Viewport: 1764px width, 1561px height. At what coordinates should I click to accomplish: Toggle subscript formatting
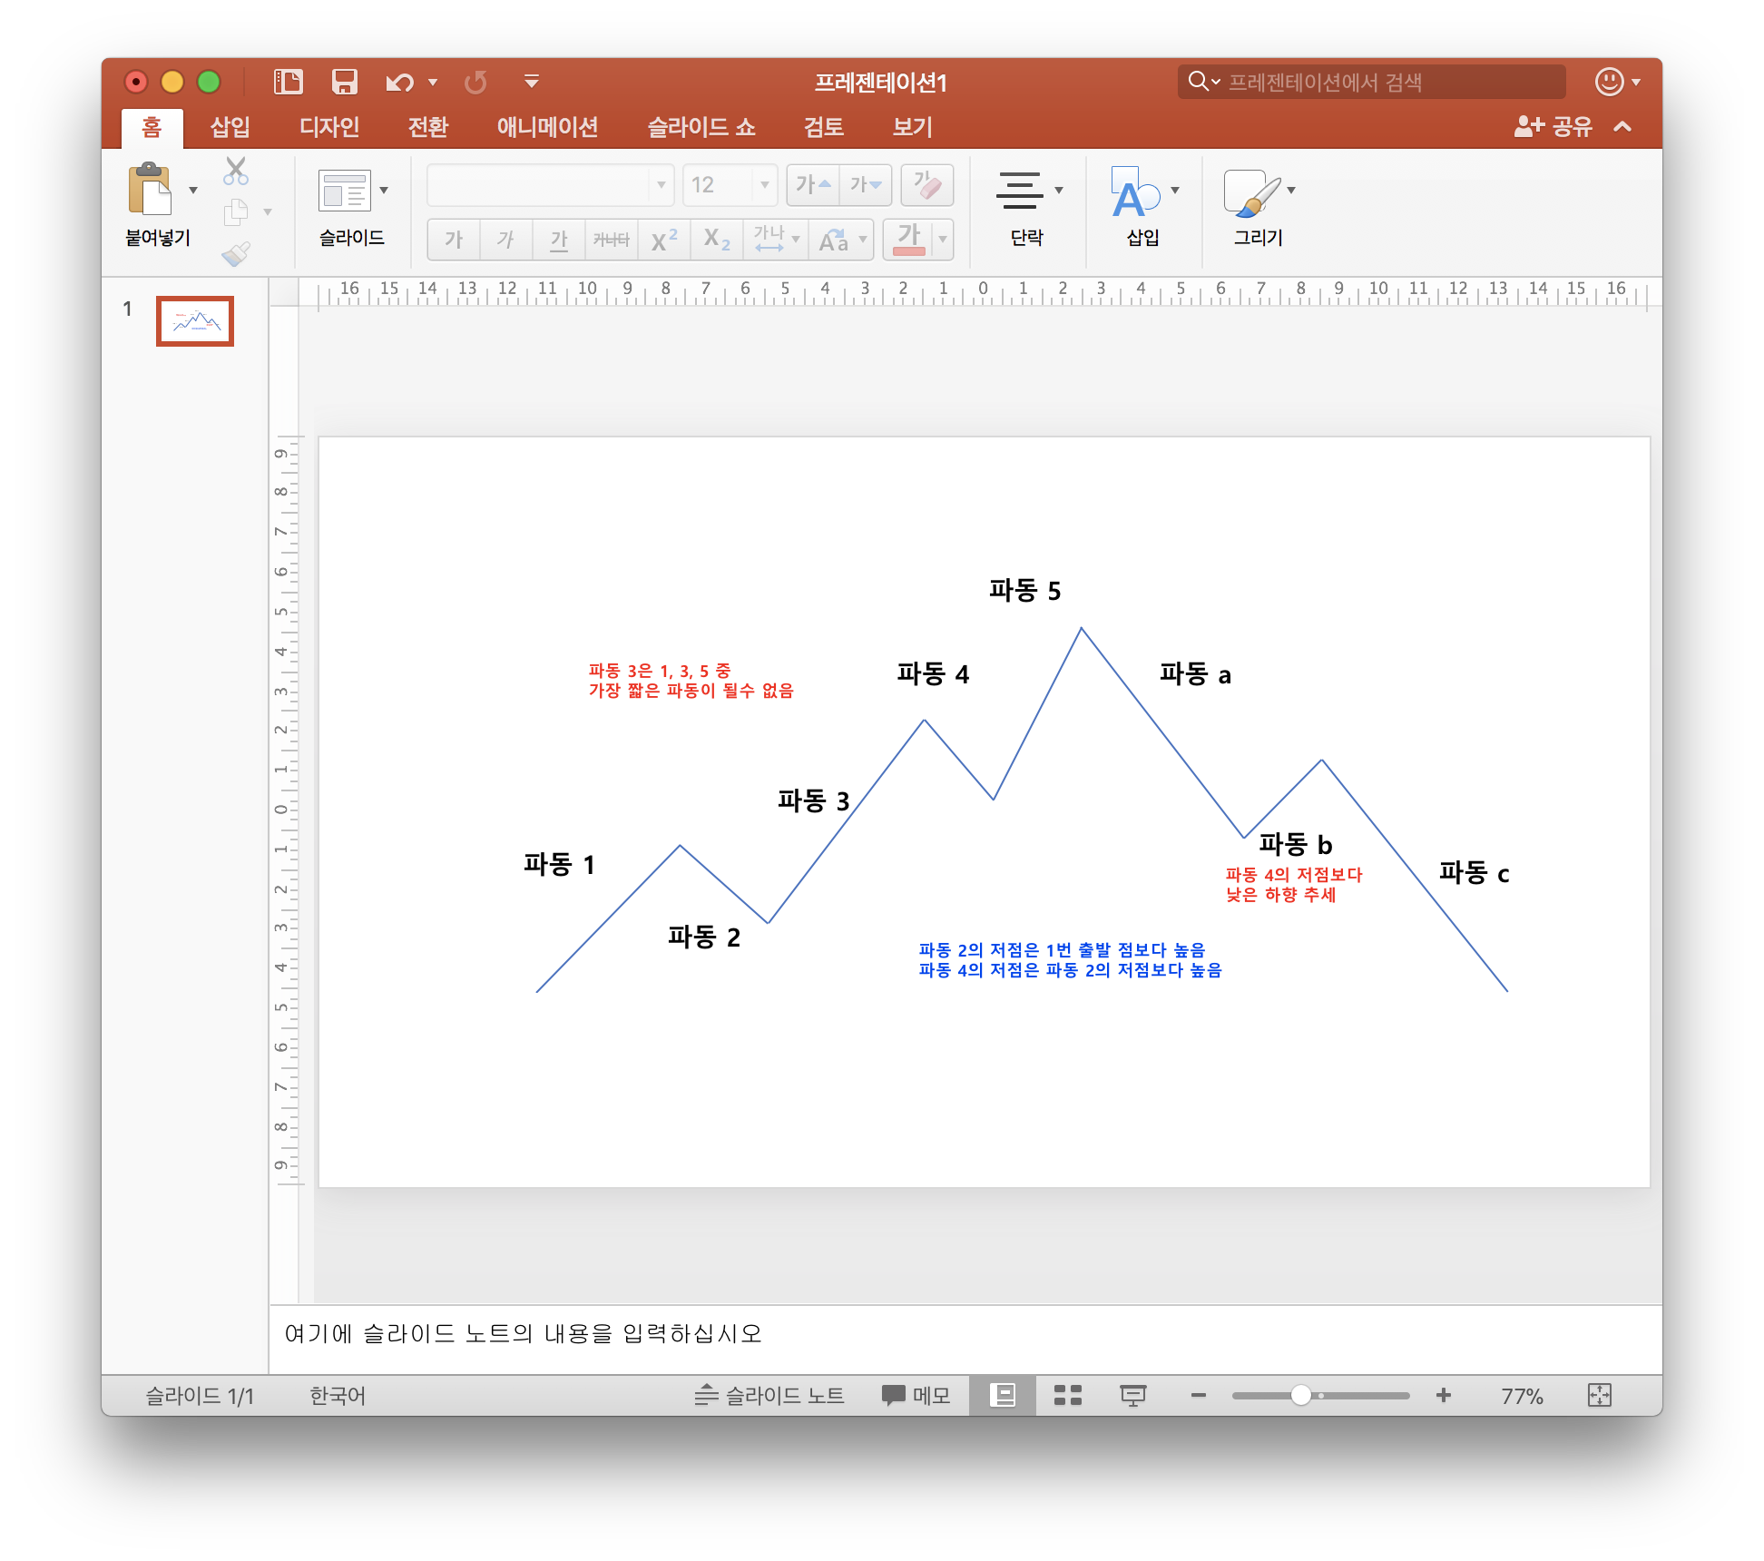point(717,240)
